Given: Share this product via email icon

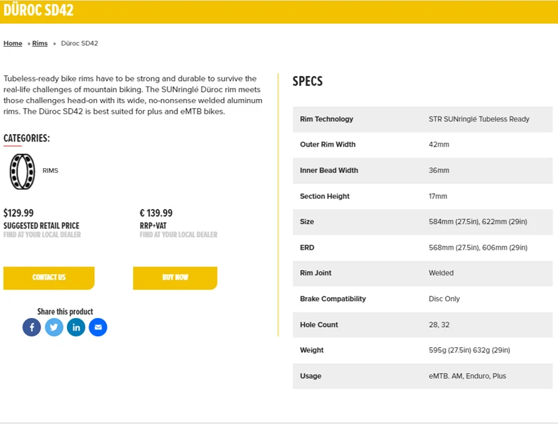Looking at the screenshot, I should pyautogui.click(x=98, y=327).
